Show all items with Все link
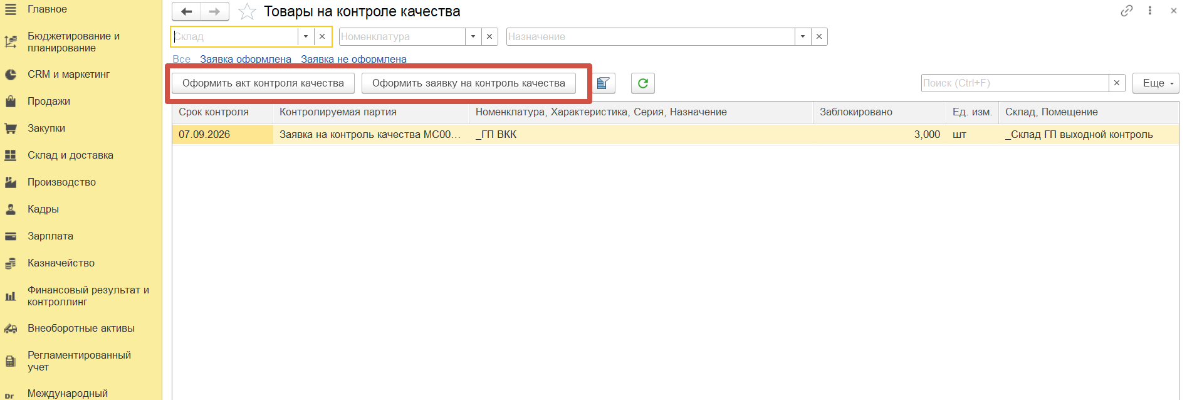 click(181, 59)
